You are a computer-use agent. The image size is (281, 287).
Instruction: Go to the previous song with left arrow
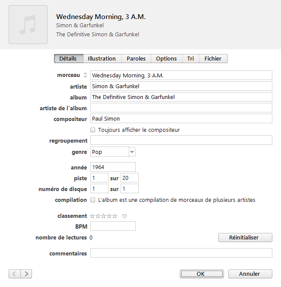(x=15, y=274)
